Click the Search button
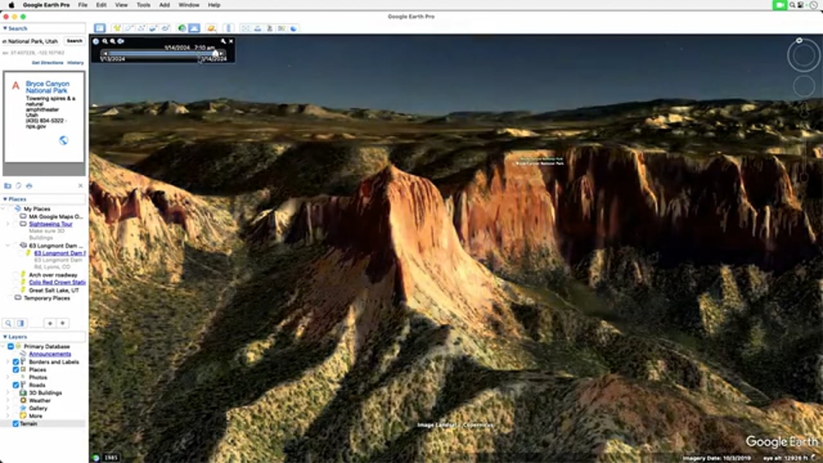 (x=75, y=41)
